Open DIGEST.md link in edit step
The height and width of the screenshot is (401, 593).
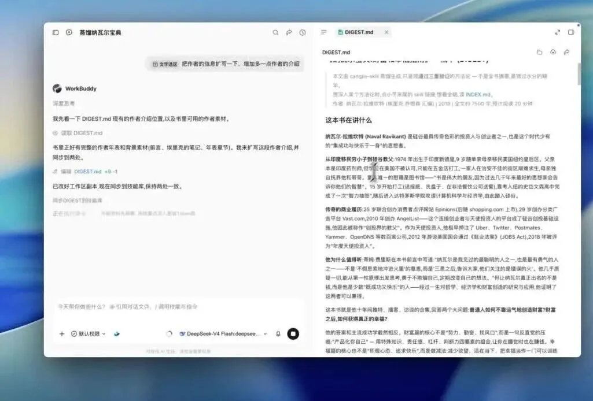point(88,172)
